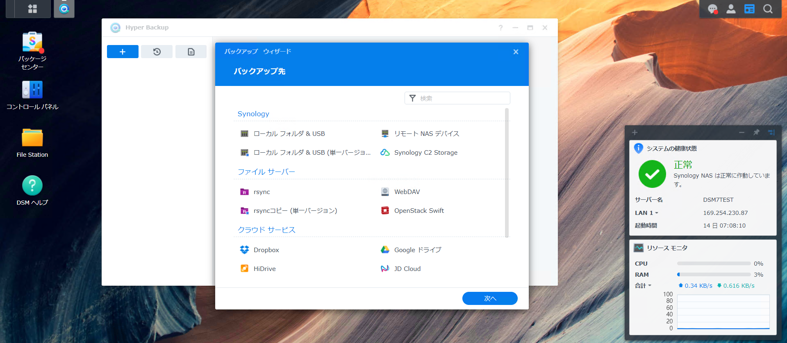
Task: Click the クラウド サービス section heading
Action: [x=266, y=230]
